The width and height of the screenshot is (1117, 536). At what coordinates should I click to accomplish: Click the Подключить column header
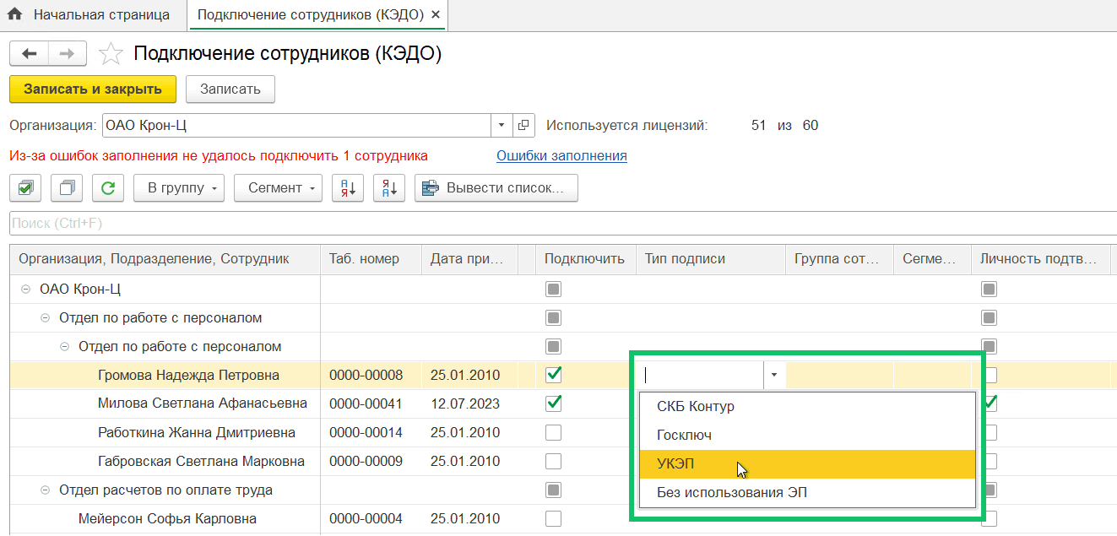pos(585,259)
